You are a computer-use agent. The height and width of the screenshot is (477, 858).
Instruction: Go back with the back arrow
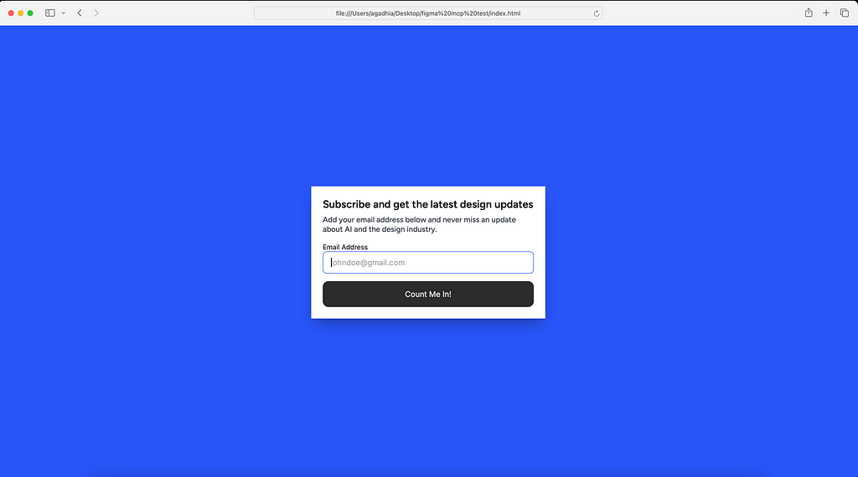point(80,13)
